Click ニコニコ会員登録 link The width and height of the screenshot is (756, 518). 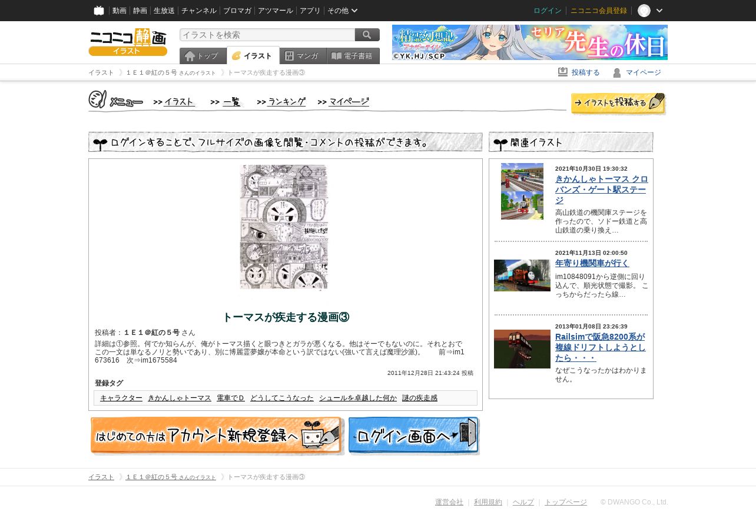(x=599, y=11)
